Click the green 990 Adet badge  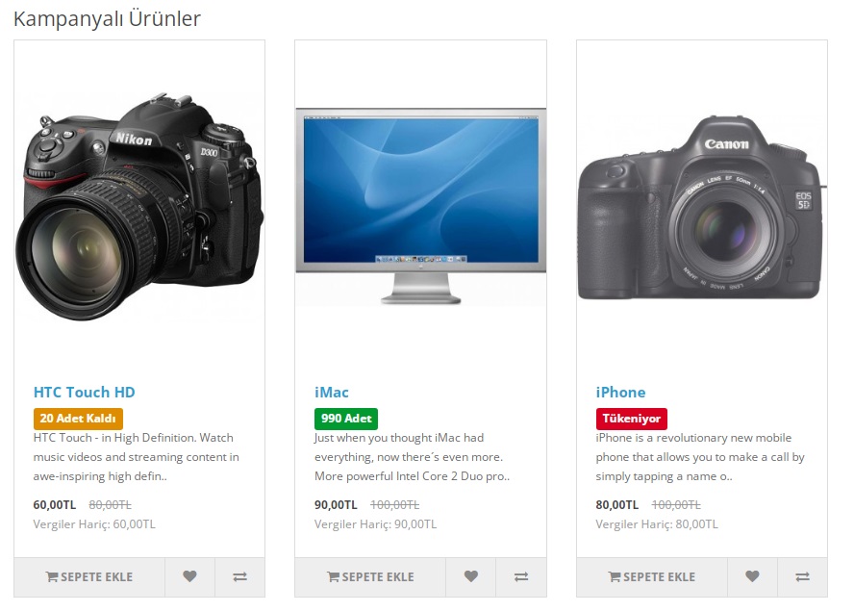pos(346,419)
